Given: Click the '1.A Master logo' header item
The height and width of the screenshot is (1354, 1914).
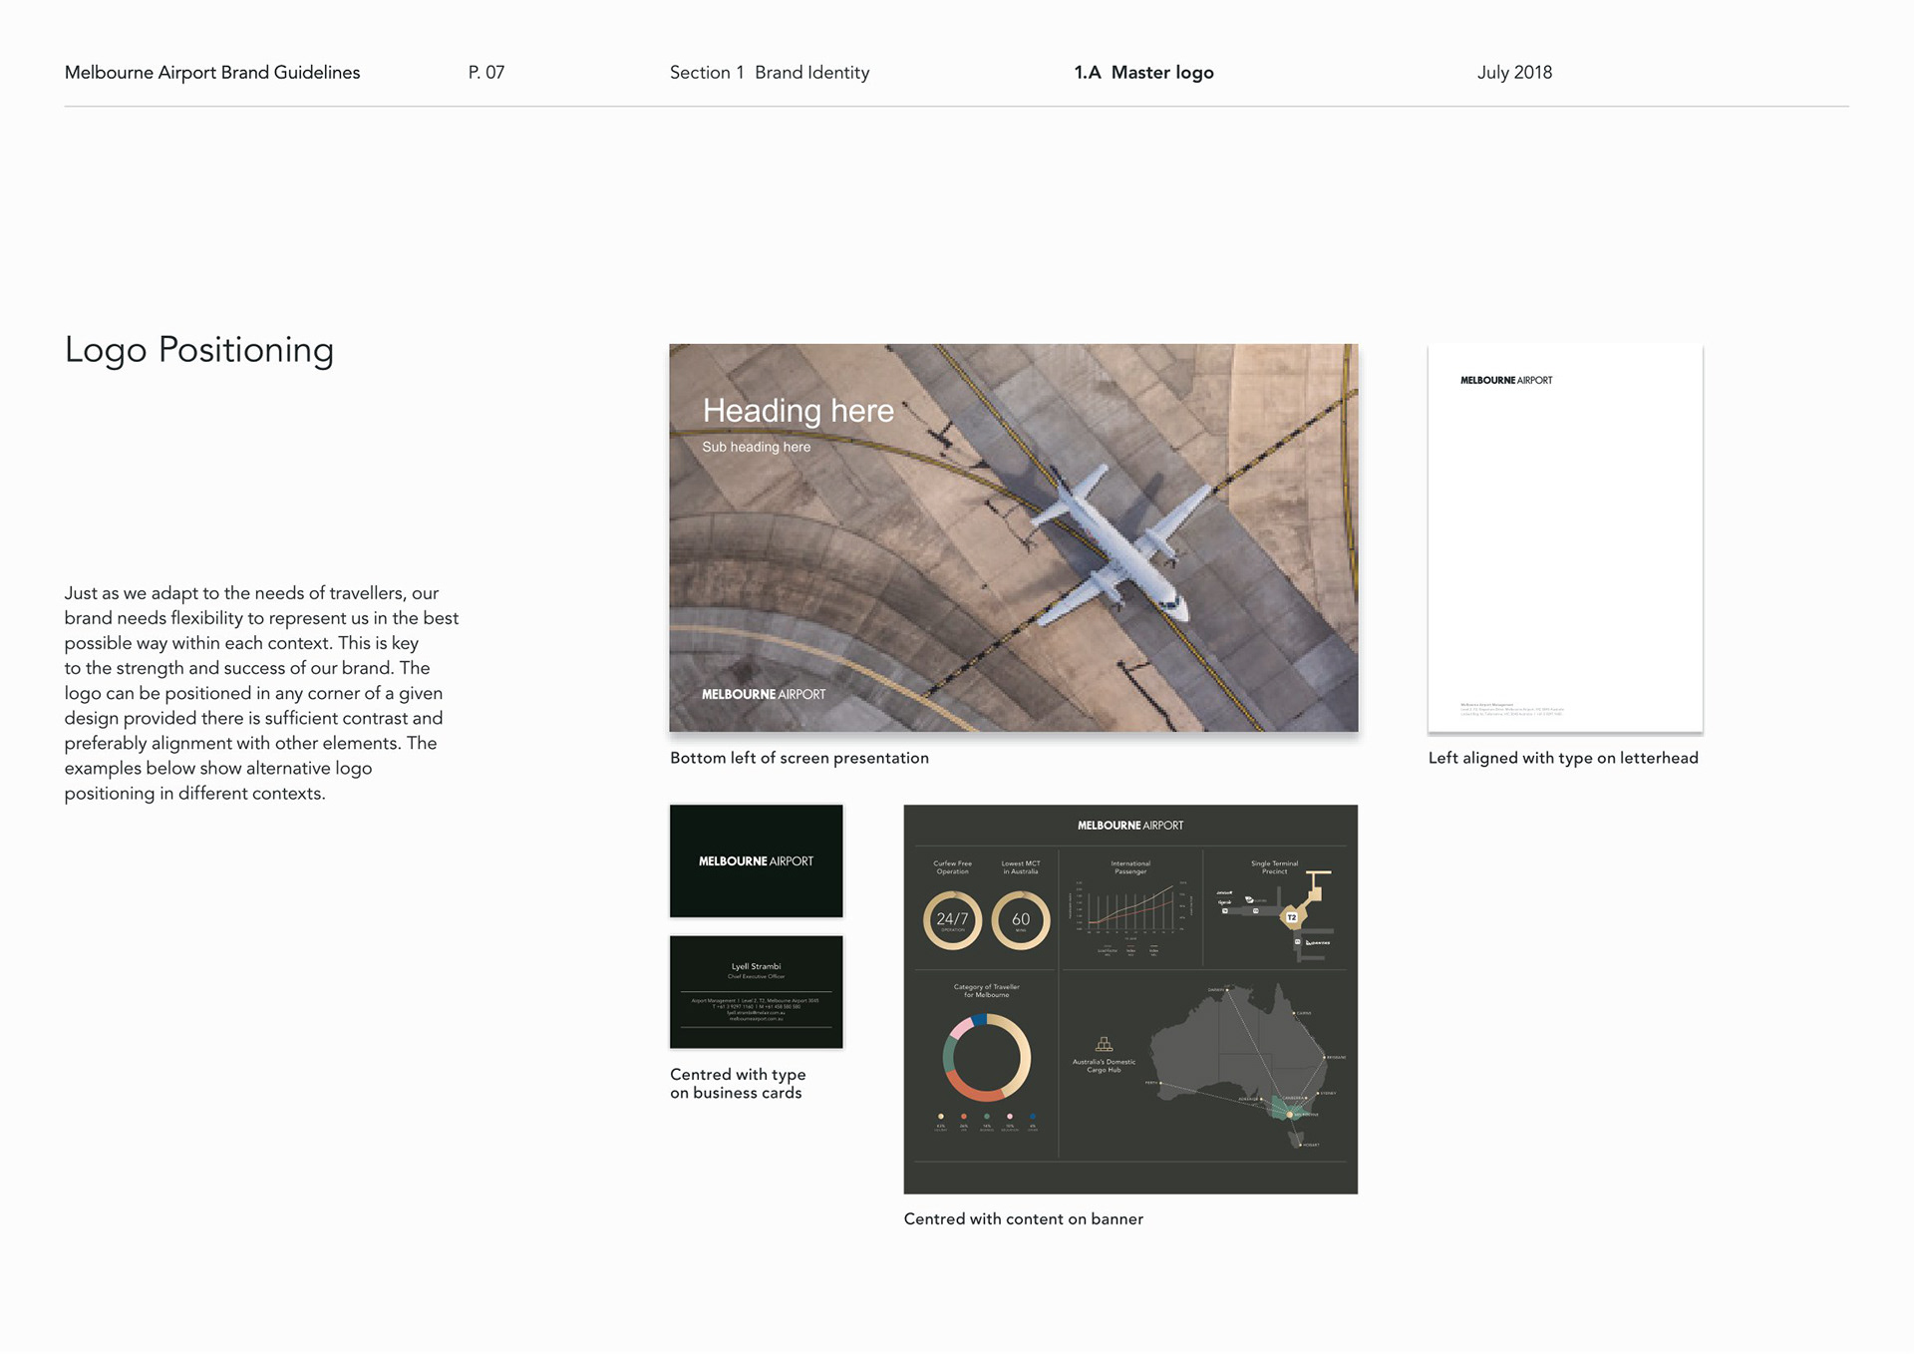Looking at the screenshot, I should pos(1143,72).
